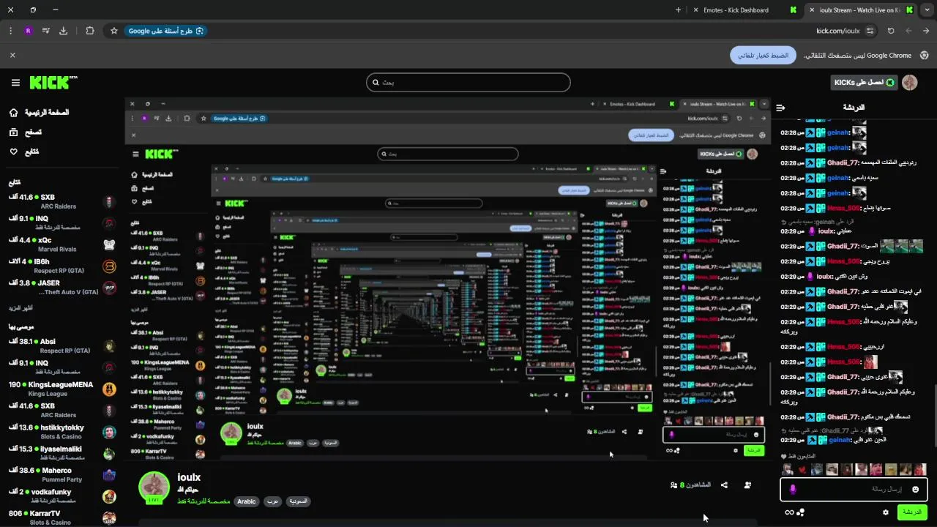This screenshot has height=527, width=937.
Task: Click xQc avatar icon in sidebar
Action: [x=109, y=244]
